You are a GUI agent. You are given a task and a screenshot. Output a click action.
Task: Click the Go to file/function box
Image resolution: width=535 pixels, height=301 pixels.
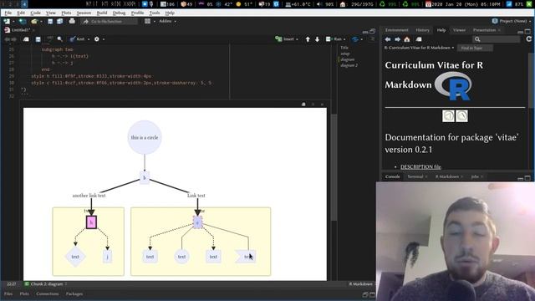click(x=109, y=22)
